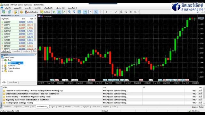Switch to the Experts terminal tab

click(106, 107)
